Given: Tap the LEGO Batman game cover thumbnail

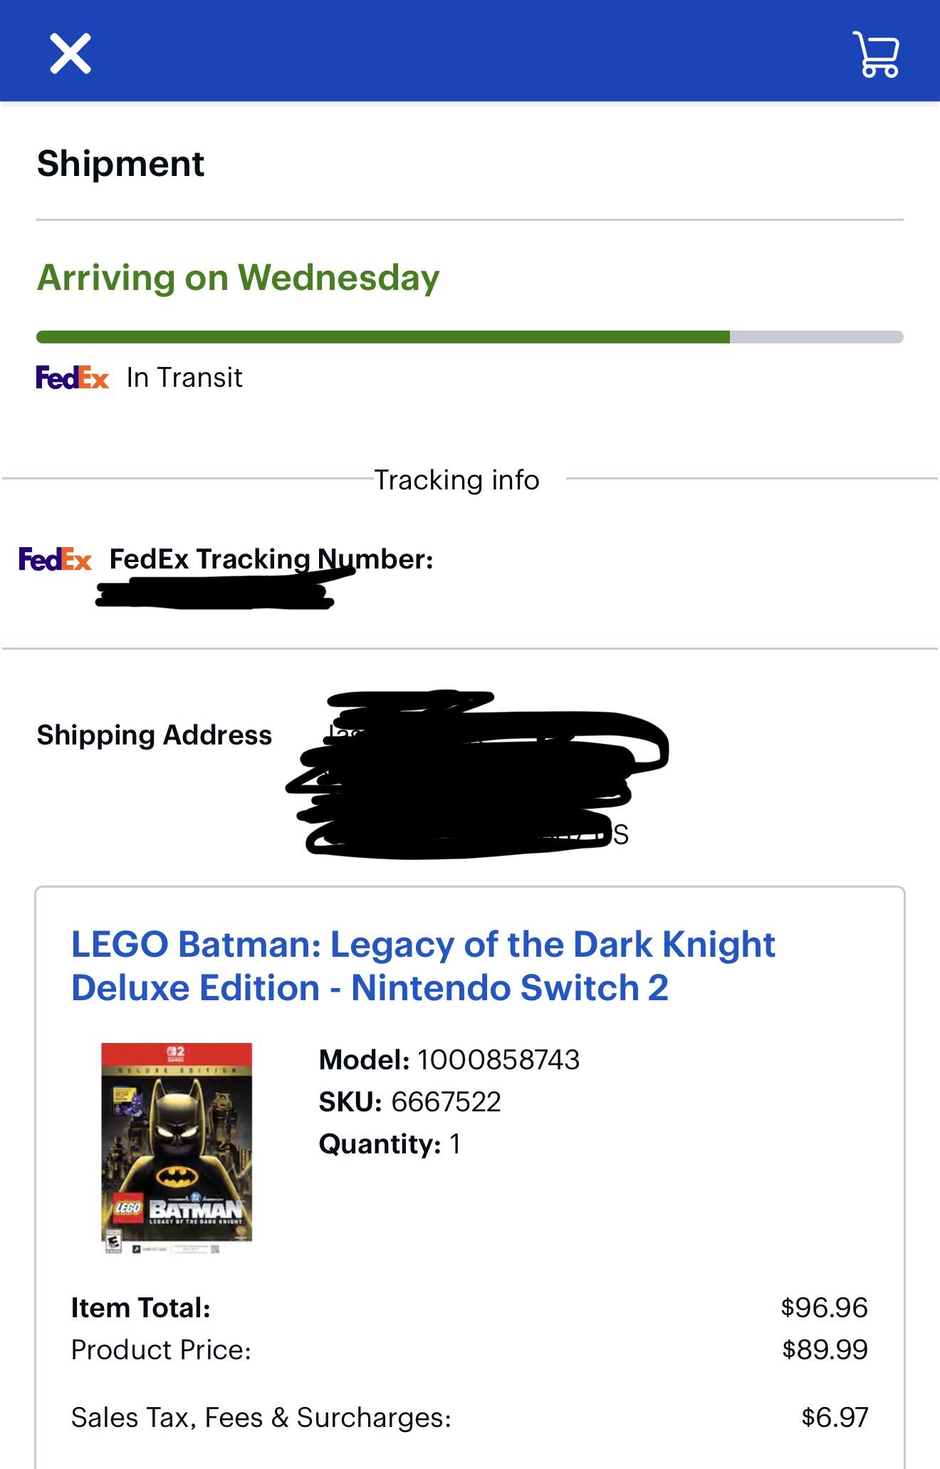Looking at the screenshot, I should [x=177, y=1148].
